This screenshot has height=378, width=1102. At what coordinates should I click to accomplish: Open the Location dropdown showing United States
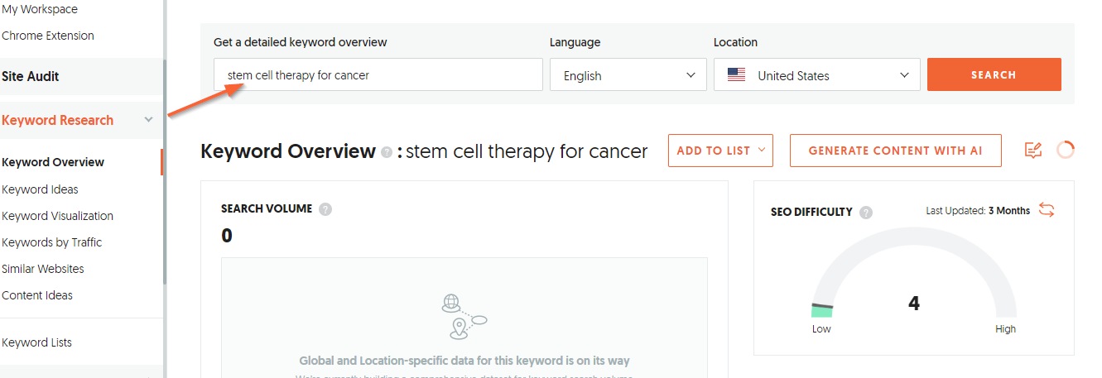click(817, 74)
